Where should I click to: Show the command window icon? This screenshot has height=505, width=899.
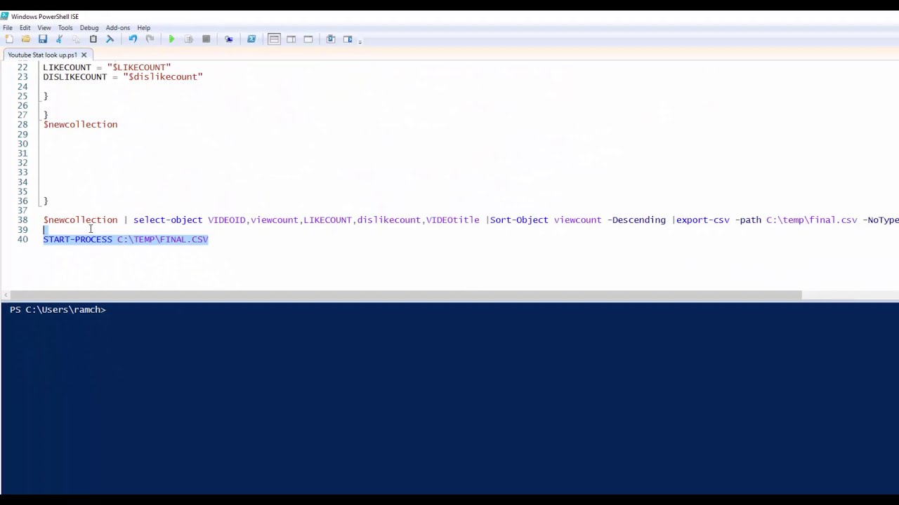click(331, 39)
